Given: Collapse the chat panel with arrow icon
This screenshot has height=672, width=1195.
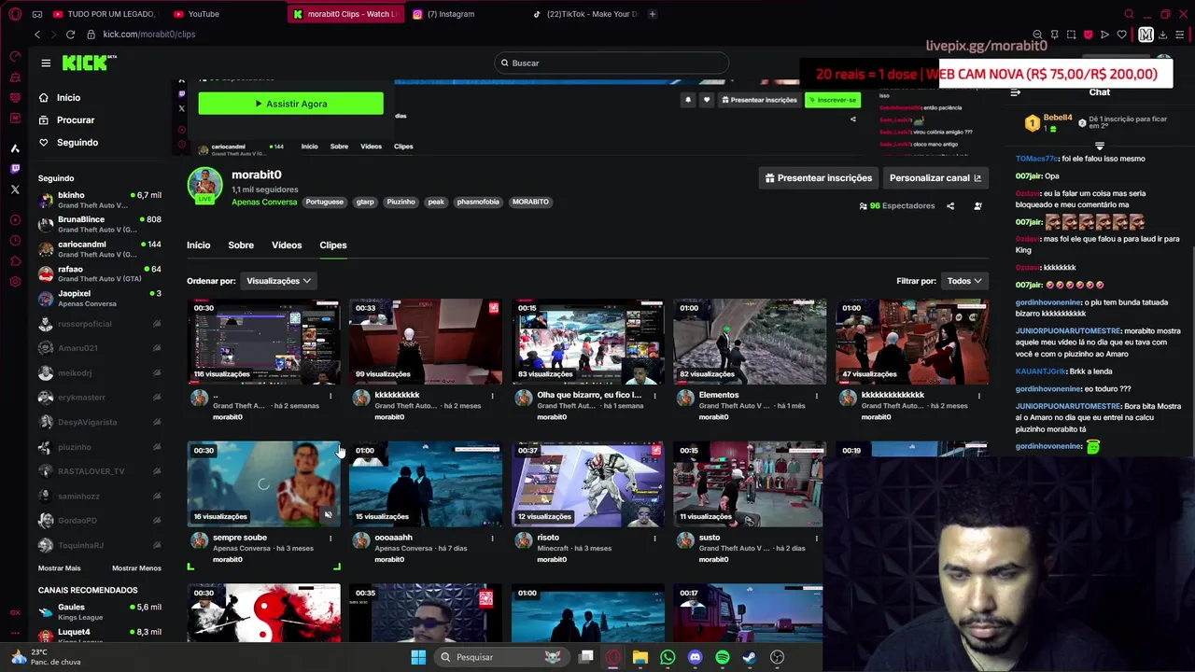Looking at the screenshot, I should (1016, 92).
